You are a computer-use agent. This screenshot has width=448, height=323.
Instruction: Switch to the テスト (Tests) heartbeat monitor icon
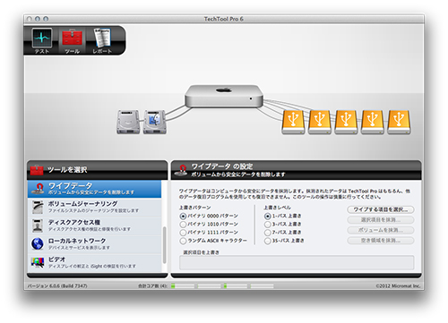pyautogui.click(x=42, y=38)
